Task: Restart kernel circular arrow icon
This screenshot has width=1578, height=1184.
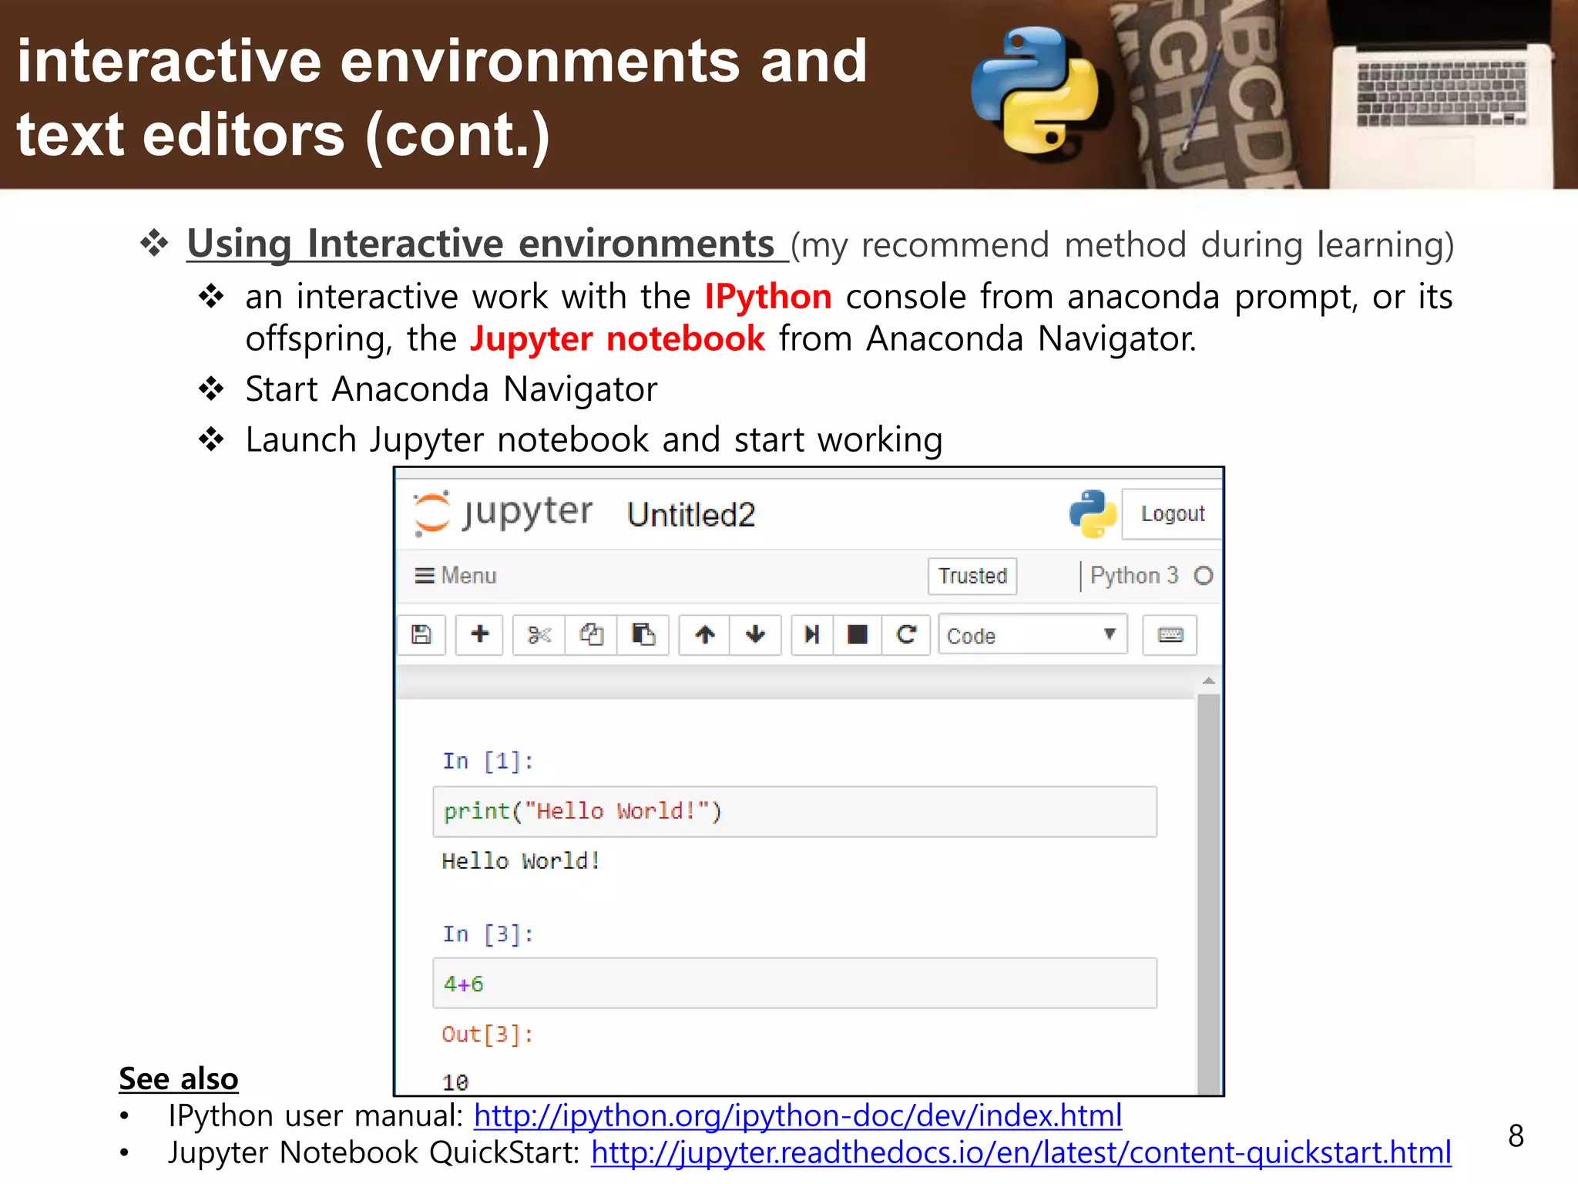Action: point(906,635)
